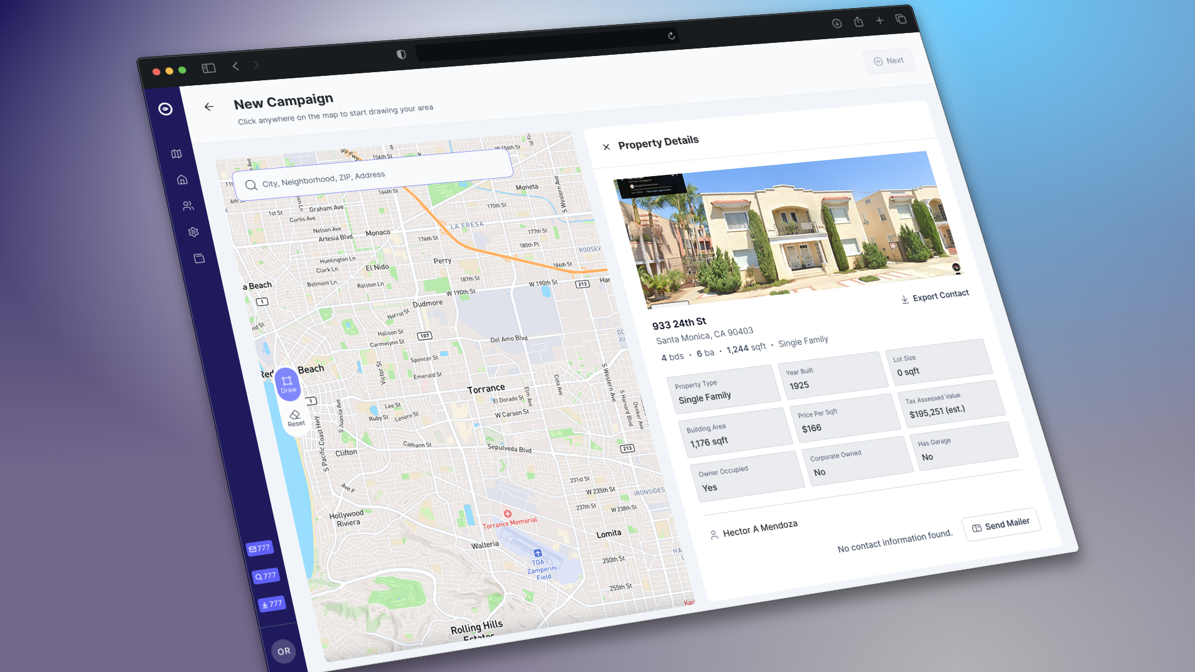Click the Owner Occupied Yes card
The width and height of the screenshot is (1195, 672).
[x=747, y=477]
